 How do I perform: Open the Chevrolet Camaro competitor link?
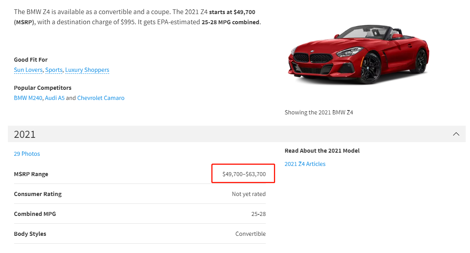tap(101, 98)
